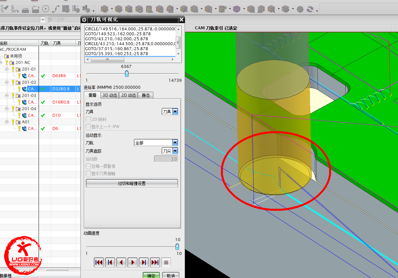Toggle the 显示刀具接触 checkbox
The height and width of the screenshot is (278, 398).
[88, 173]
